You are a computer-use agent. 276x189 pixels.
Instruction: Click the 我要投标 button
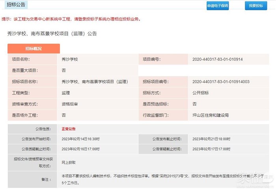point(255,6)
